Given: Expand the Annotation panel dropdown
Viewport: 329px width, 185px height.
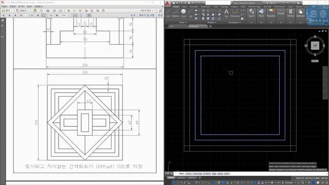Looking at the screenshot, I should 234,23.
